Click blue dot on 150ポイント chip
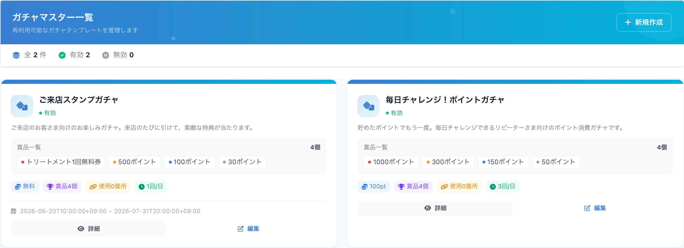 point(484,162)
